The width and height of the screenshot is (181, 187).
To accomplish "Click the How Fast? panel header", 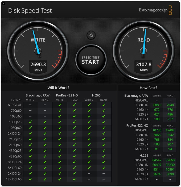I will point(149,88).
